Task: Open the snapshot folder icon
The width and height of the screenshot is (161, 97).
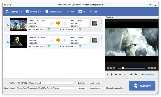Action: (136, 74)
